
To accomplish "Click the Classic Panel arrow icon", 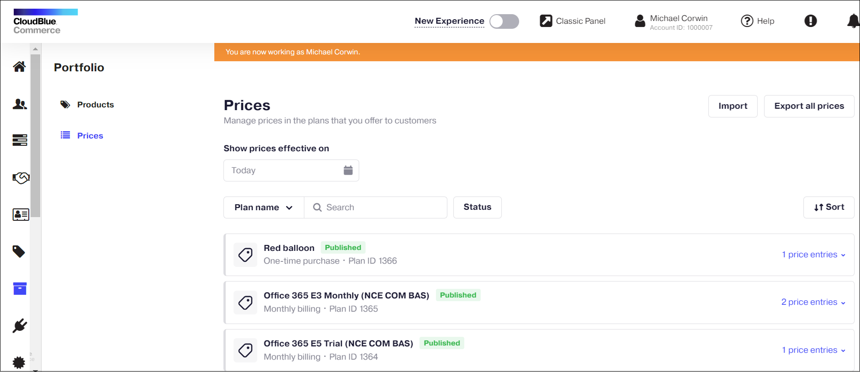I will pyautogui.click(x=546, y=21).
